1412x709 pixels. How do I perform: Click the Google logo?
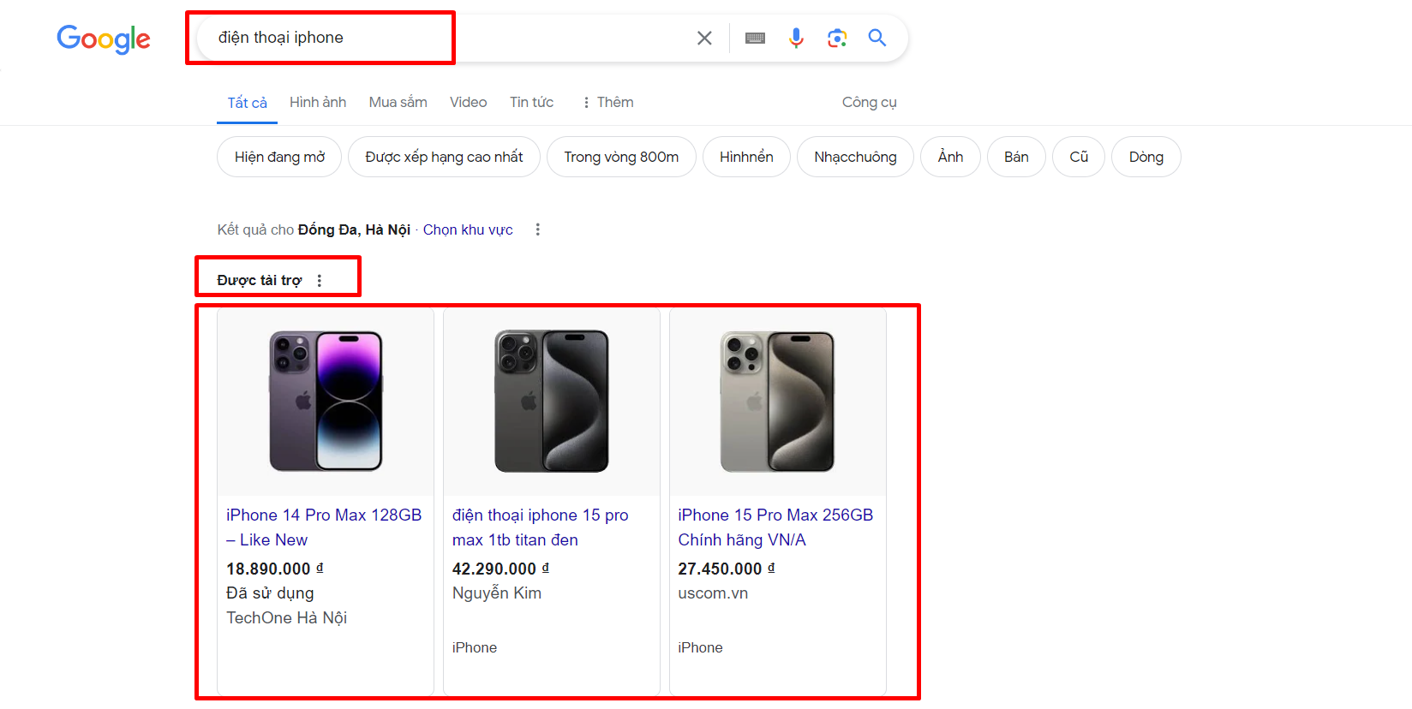(104, 39)
